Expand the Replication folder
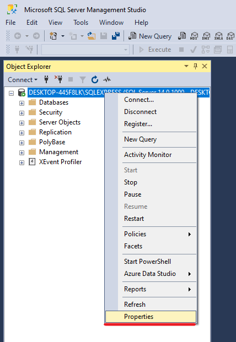Viewport: 236px width, 342px height. (x=22, y=133)
